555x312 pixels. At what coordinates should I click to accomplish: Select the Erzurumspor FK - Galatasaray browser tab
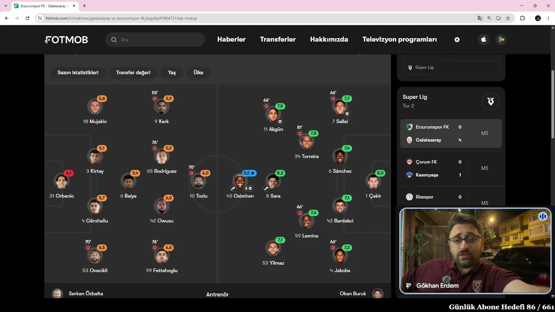pos(44,6)
